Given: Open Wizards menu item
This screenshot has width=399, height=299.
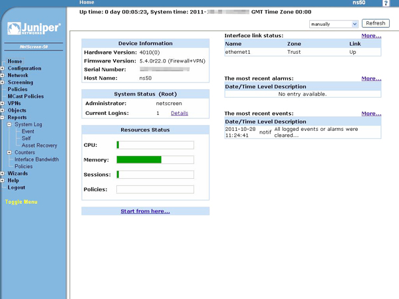Looking at the screenshot, I should (x=17, y=173).
